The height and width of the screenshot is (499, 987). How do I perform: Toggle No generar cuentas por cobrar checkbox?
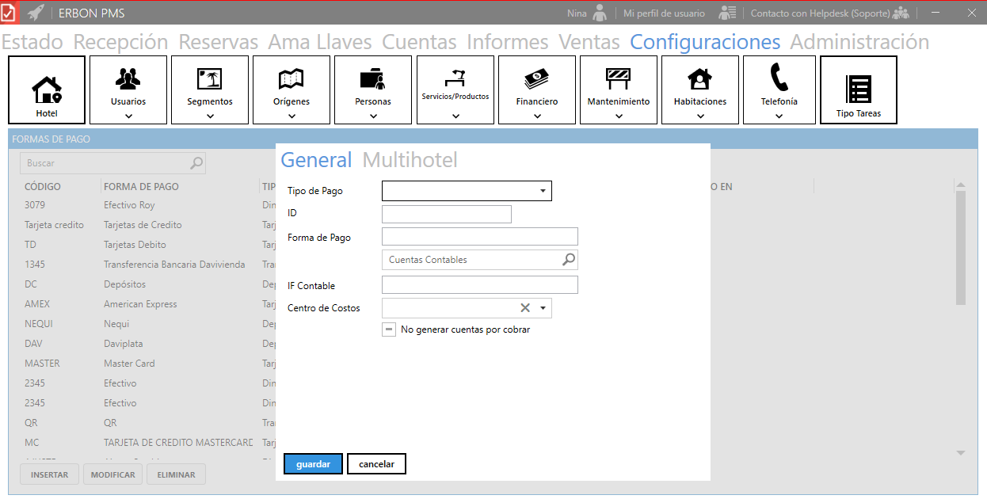pos(389,329)
